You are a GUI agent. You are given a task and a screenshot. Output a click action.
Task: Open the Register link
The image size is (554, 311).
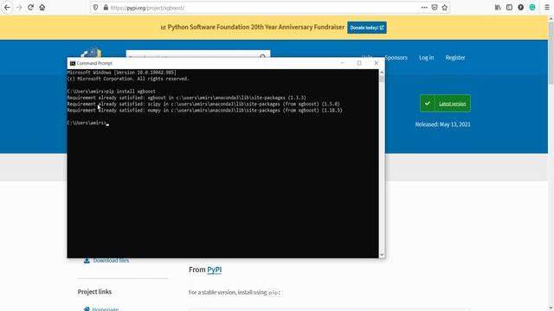(x=455, y=58)
